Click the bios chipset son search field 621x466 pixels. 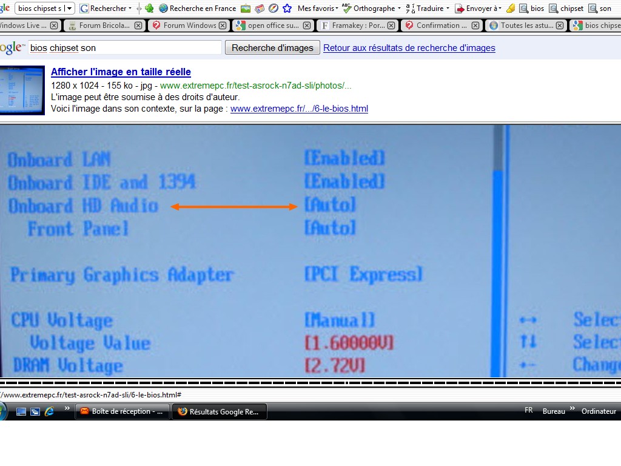click(124, 48)
